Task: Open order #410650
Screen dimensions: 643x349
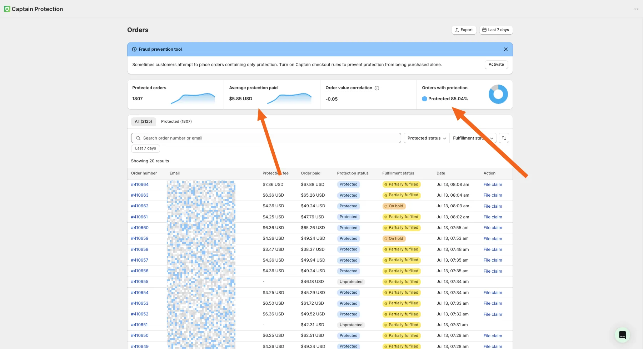Action: (140, 335)
